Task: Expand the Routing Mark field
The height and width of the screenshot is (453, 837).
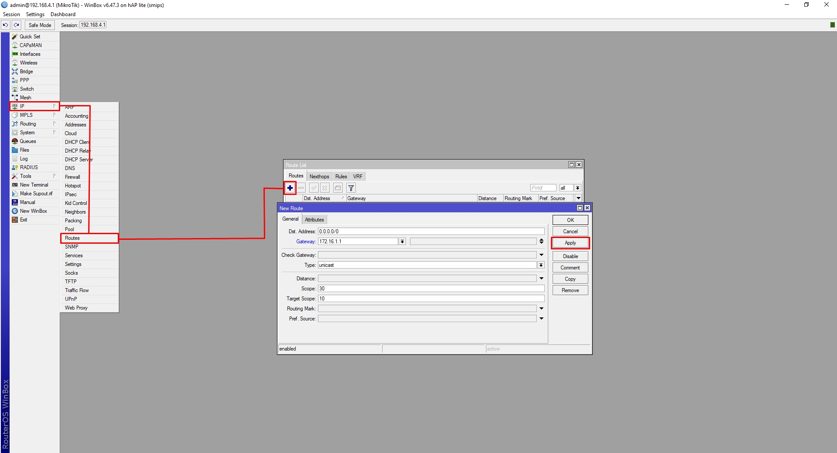Action: [541, 309]
